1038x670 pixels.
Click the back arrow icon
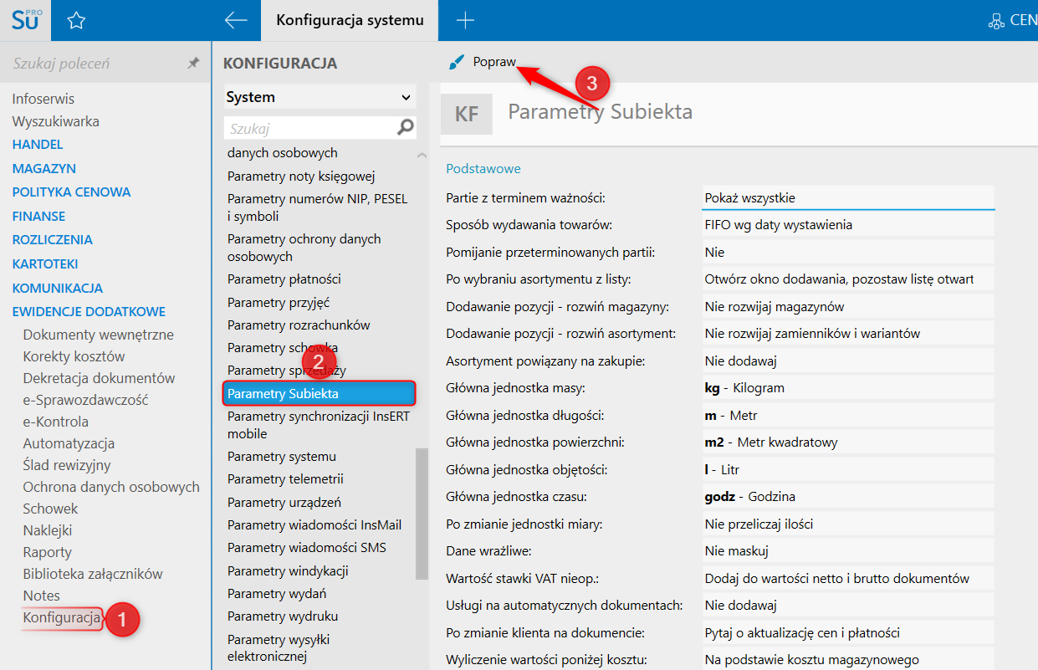(236, 20)
